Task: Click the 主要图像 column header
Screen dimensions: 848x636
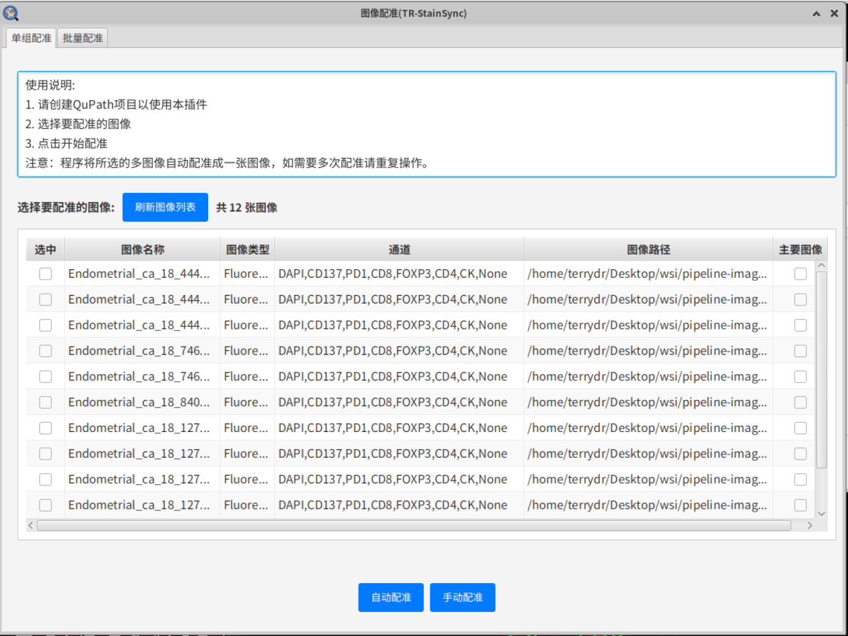Action: point(800,249)
